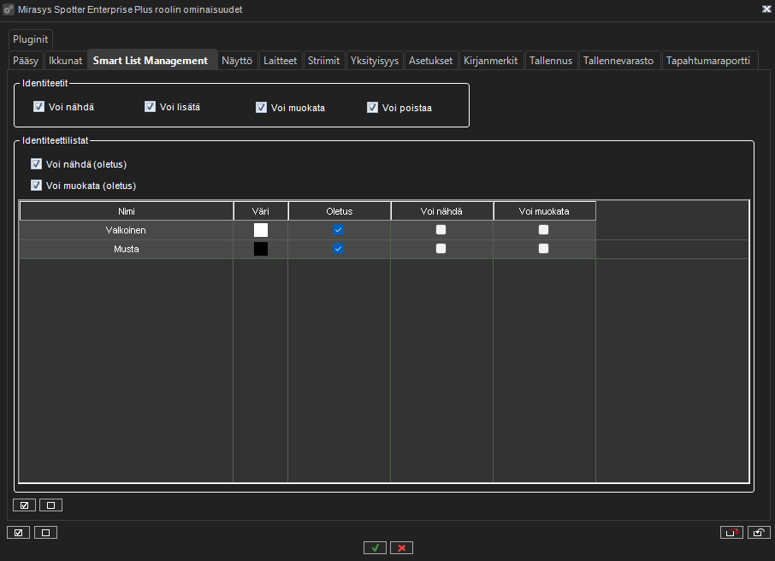
Task: Click select-all icon below the identity list table
Action: pos(25,505)
